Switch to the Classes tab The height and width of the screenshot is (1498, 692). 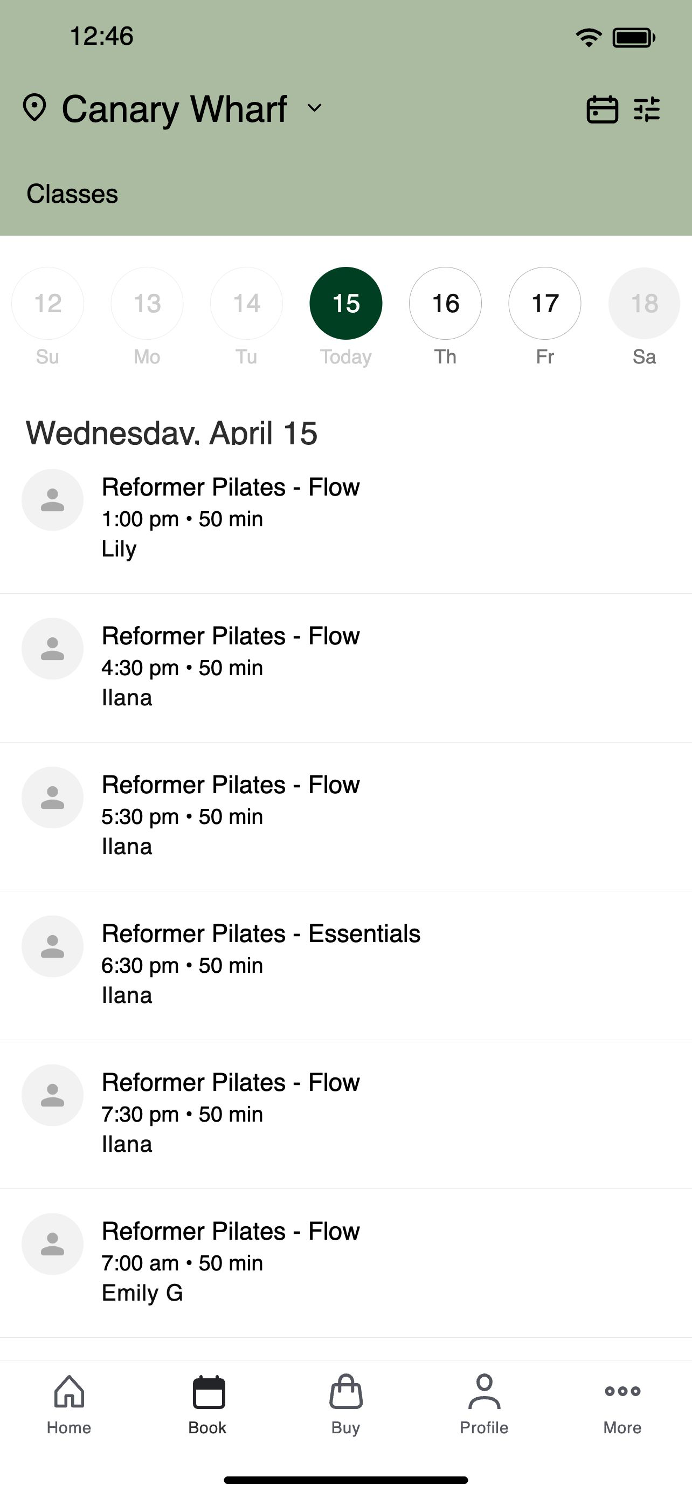click(x=72, y=194)
